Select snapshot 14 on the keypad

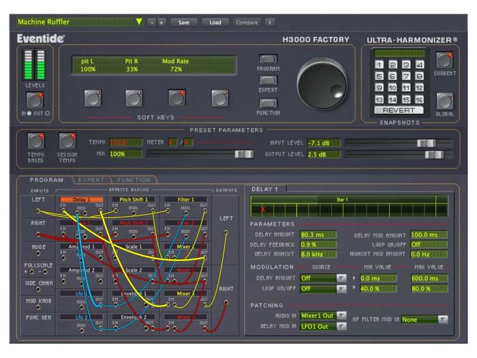393,100
